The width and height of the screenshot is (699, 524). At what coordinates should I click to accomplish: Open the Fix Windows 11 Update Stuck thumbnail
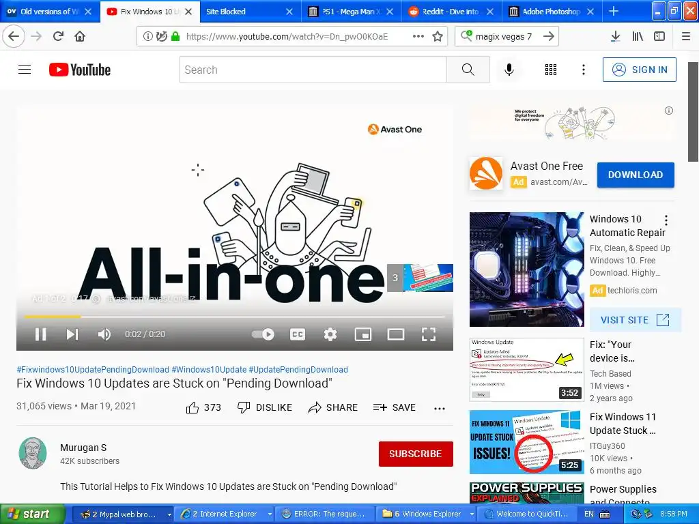click(x=526, y=442)
